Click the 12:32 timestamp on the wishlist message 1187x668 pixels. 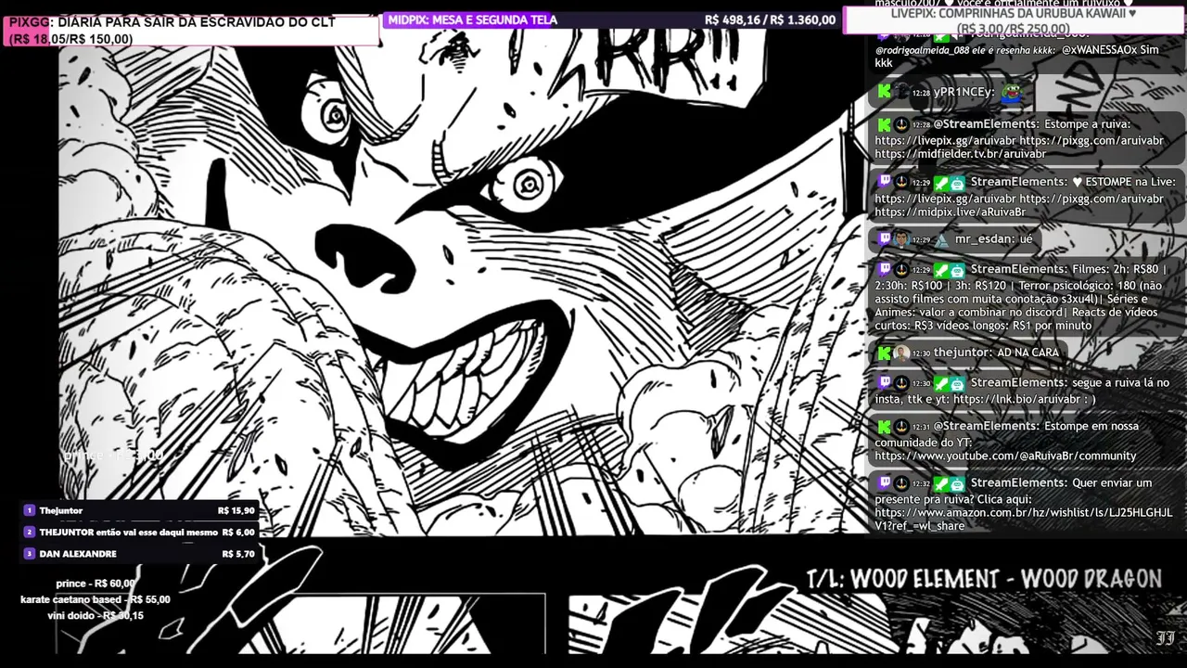pyautogui.click(x=921, y=483)
